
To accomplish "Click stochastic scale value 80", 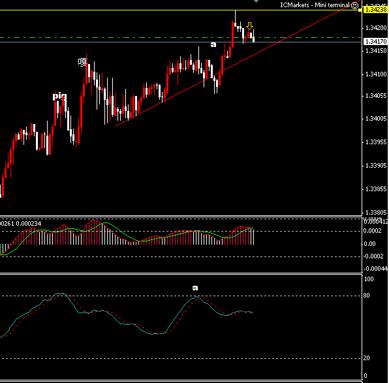I will [x=367, y=296].
